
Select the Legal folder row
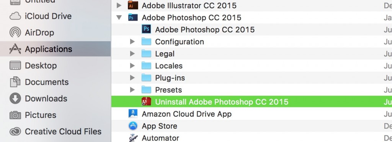pos(252,53)
